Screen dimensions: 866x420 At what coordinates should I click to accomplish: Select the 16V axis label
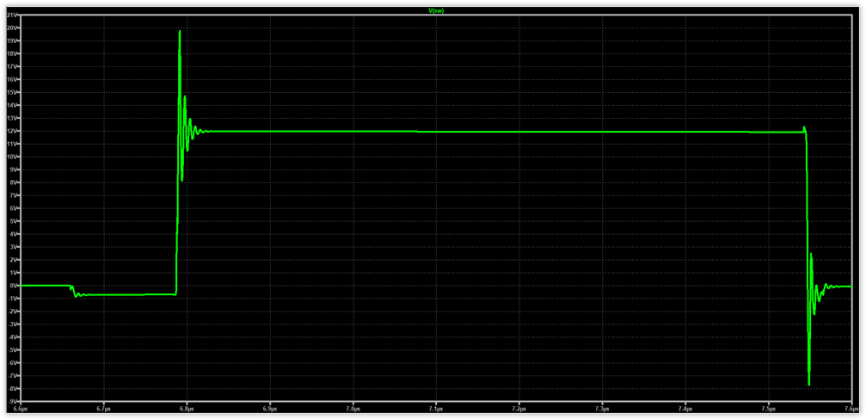[12, 79]
